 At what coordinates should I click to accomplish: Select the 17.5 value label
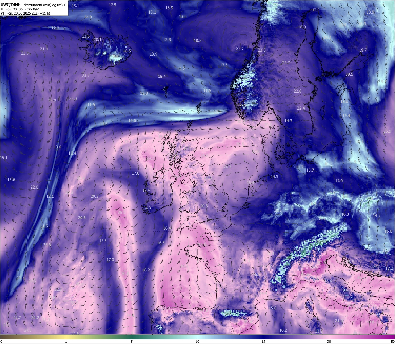coord(103,241)
